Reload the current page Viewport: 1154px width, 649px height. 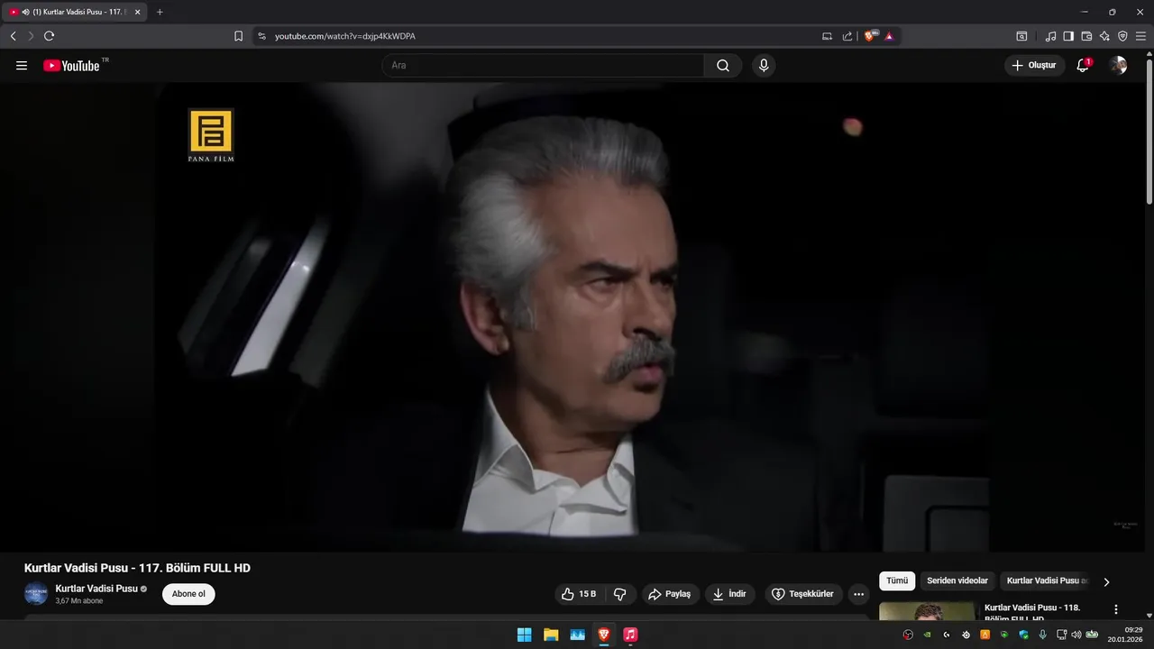(49, 36)
